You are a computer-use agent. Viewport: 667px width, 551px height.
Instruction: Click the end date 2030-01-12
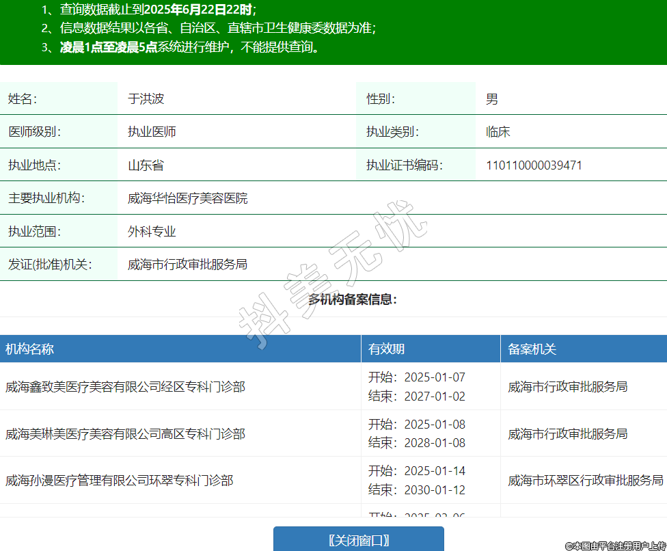(x=435, y=489)
